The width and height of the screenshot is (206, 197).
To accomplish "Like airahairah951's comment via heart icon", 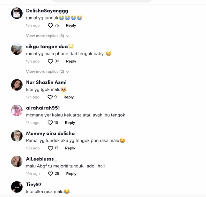I will [x=50, y=123].
